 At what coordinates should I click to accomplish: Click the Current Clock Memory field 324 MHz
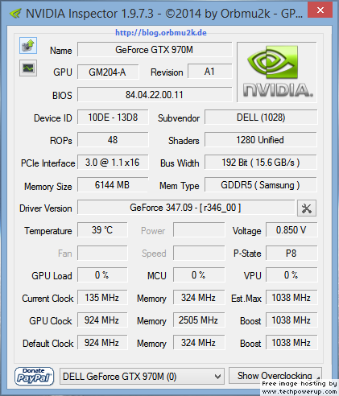tap(199, 298)
